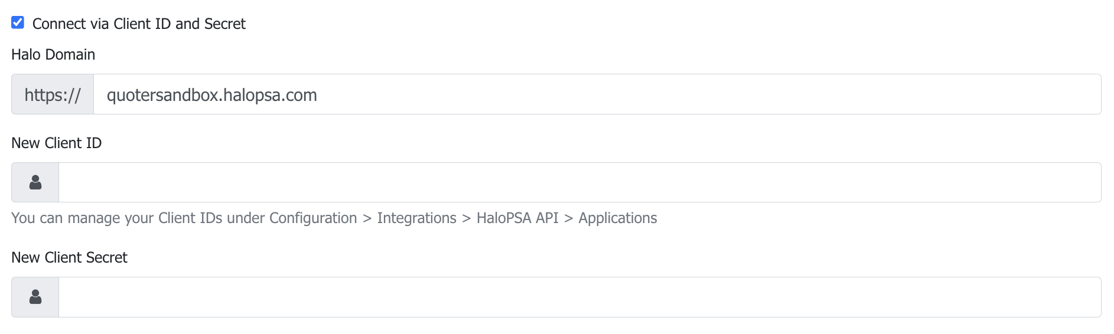Click the "Connect via Client ID and Secret" label

[x=139, y=24]
